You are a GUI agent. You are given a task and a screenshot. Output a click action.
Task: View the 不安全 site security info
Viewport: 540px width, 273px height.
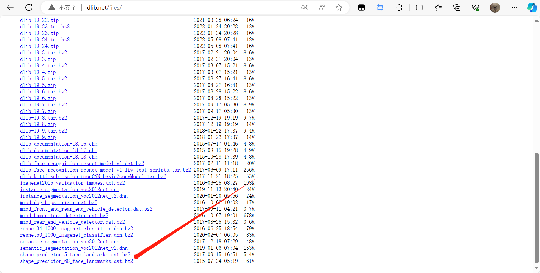click(52, 8)
